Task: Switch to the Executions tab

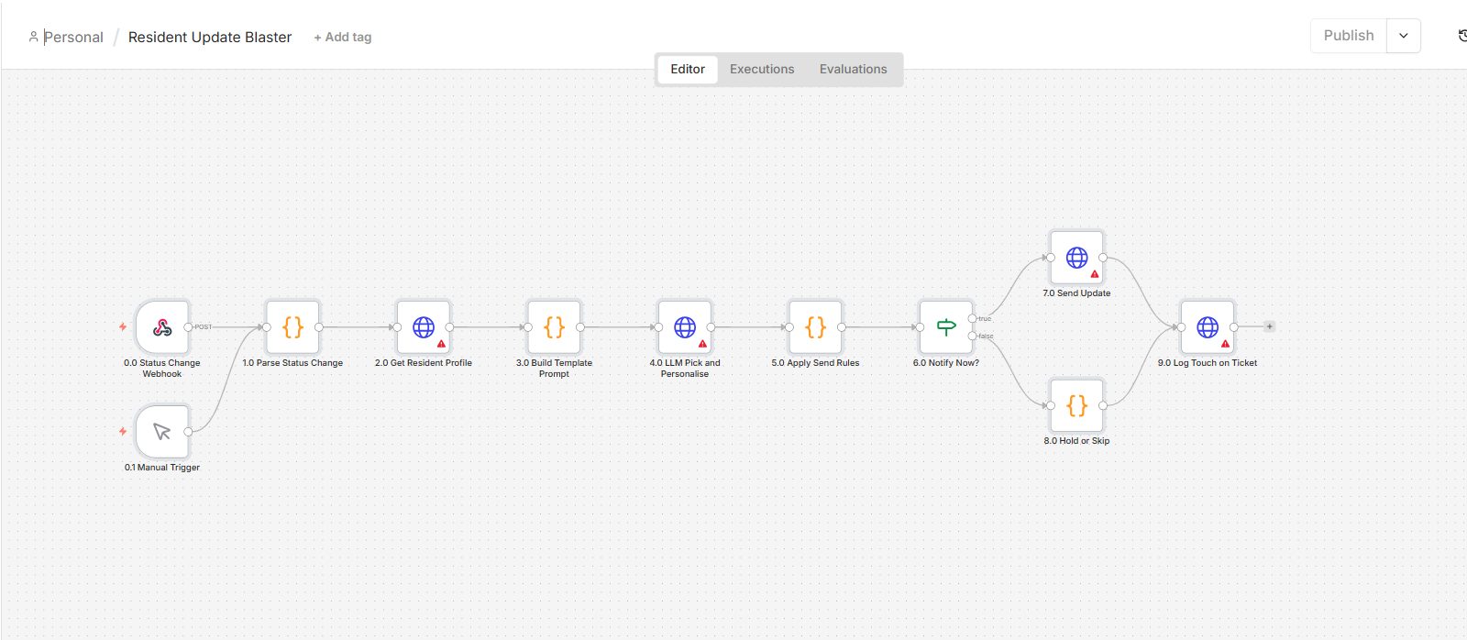Action: (x=762, y=69)
